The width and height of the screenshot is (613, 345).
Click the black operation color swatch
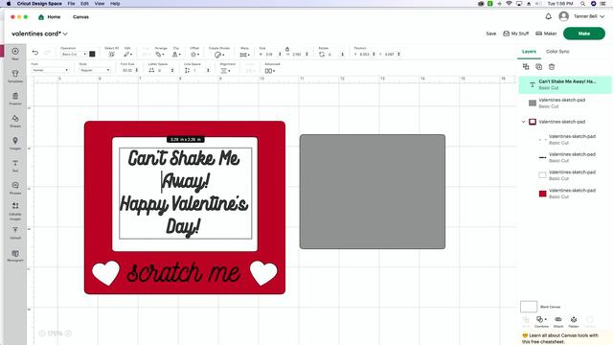pos(92,54)
